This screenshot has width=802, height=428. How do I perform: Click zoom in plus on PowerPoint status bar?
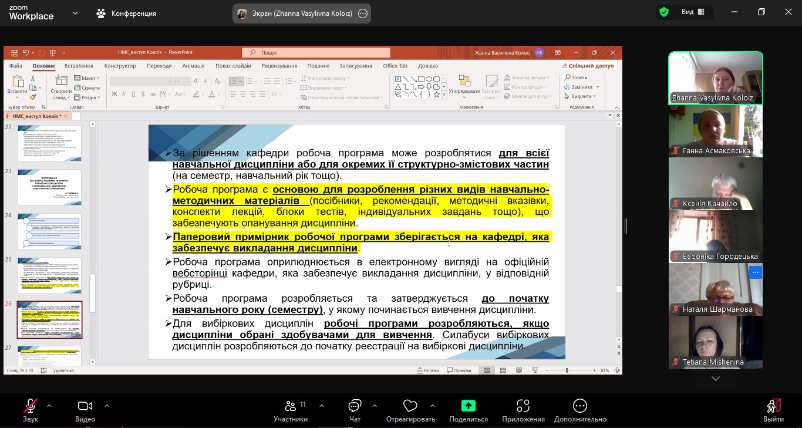[x=595, y=370]
